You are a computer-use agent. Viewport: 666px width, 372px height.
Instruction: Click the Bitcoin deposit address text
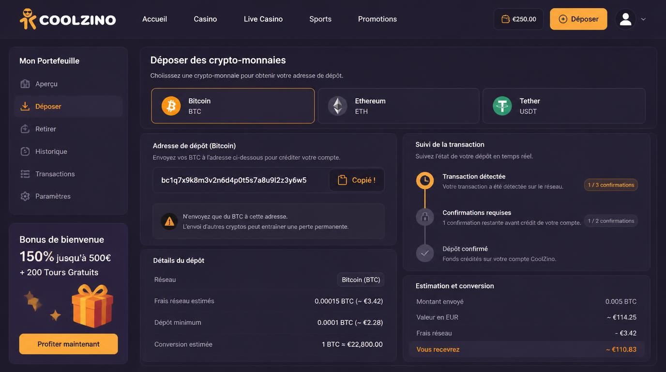tap(234, 180)
